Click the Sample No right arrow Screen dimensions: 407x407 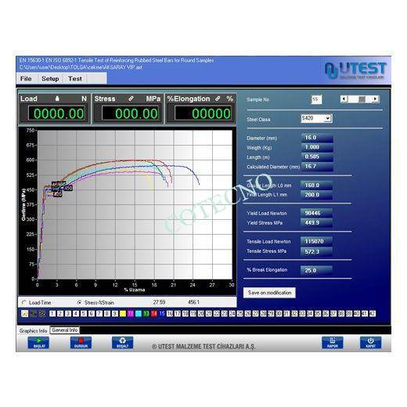point(375,99)
